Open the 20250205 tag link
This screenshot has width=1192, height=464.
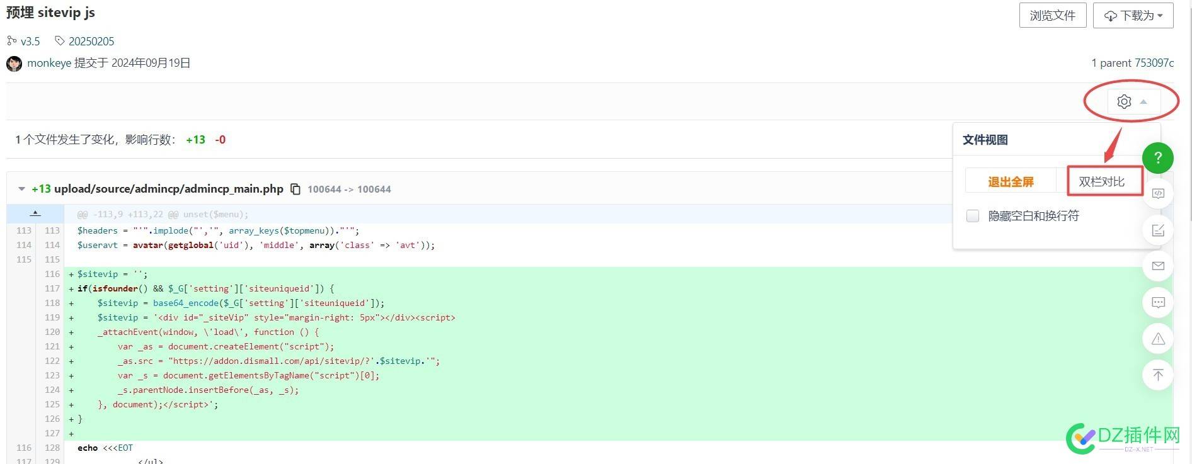[x=91, y=42]
